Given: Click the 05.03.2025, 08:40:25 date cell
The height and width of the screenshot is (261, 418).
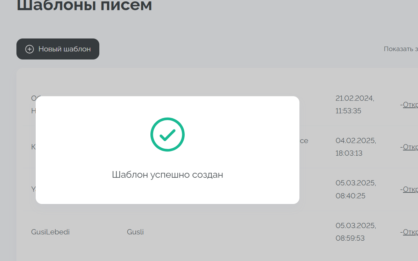Looking at the screenshot, I should [355, 189].
